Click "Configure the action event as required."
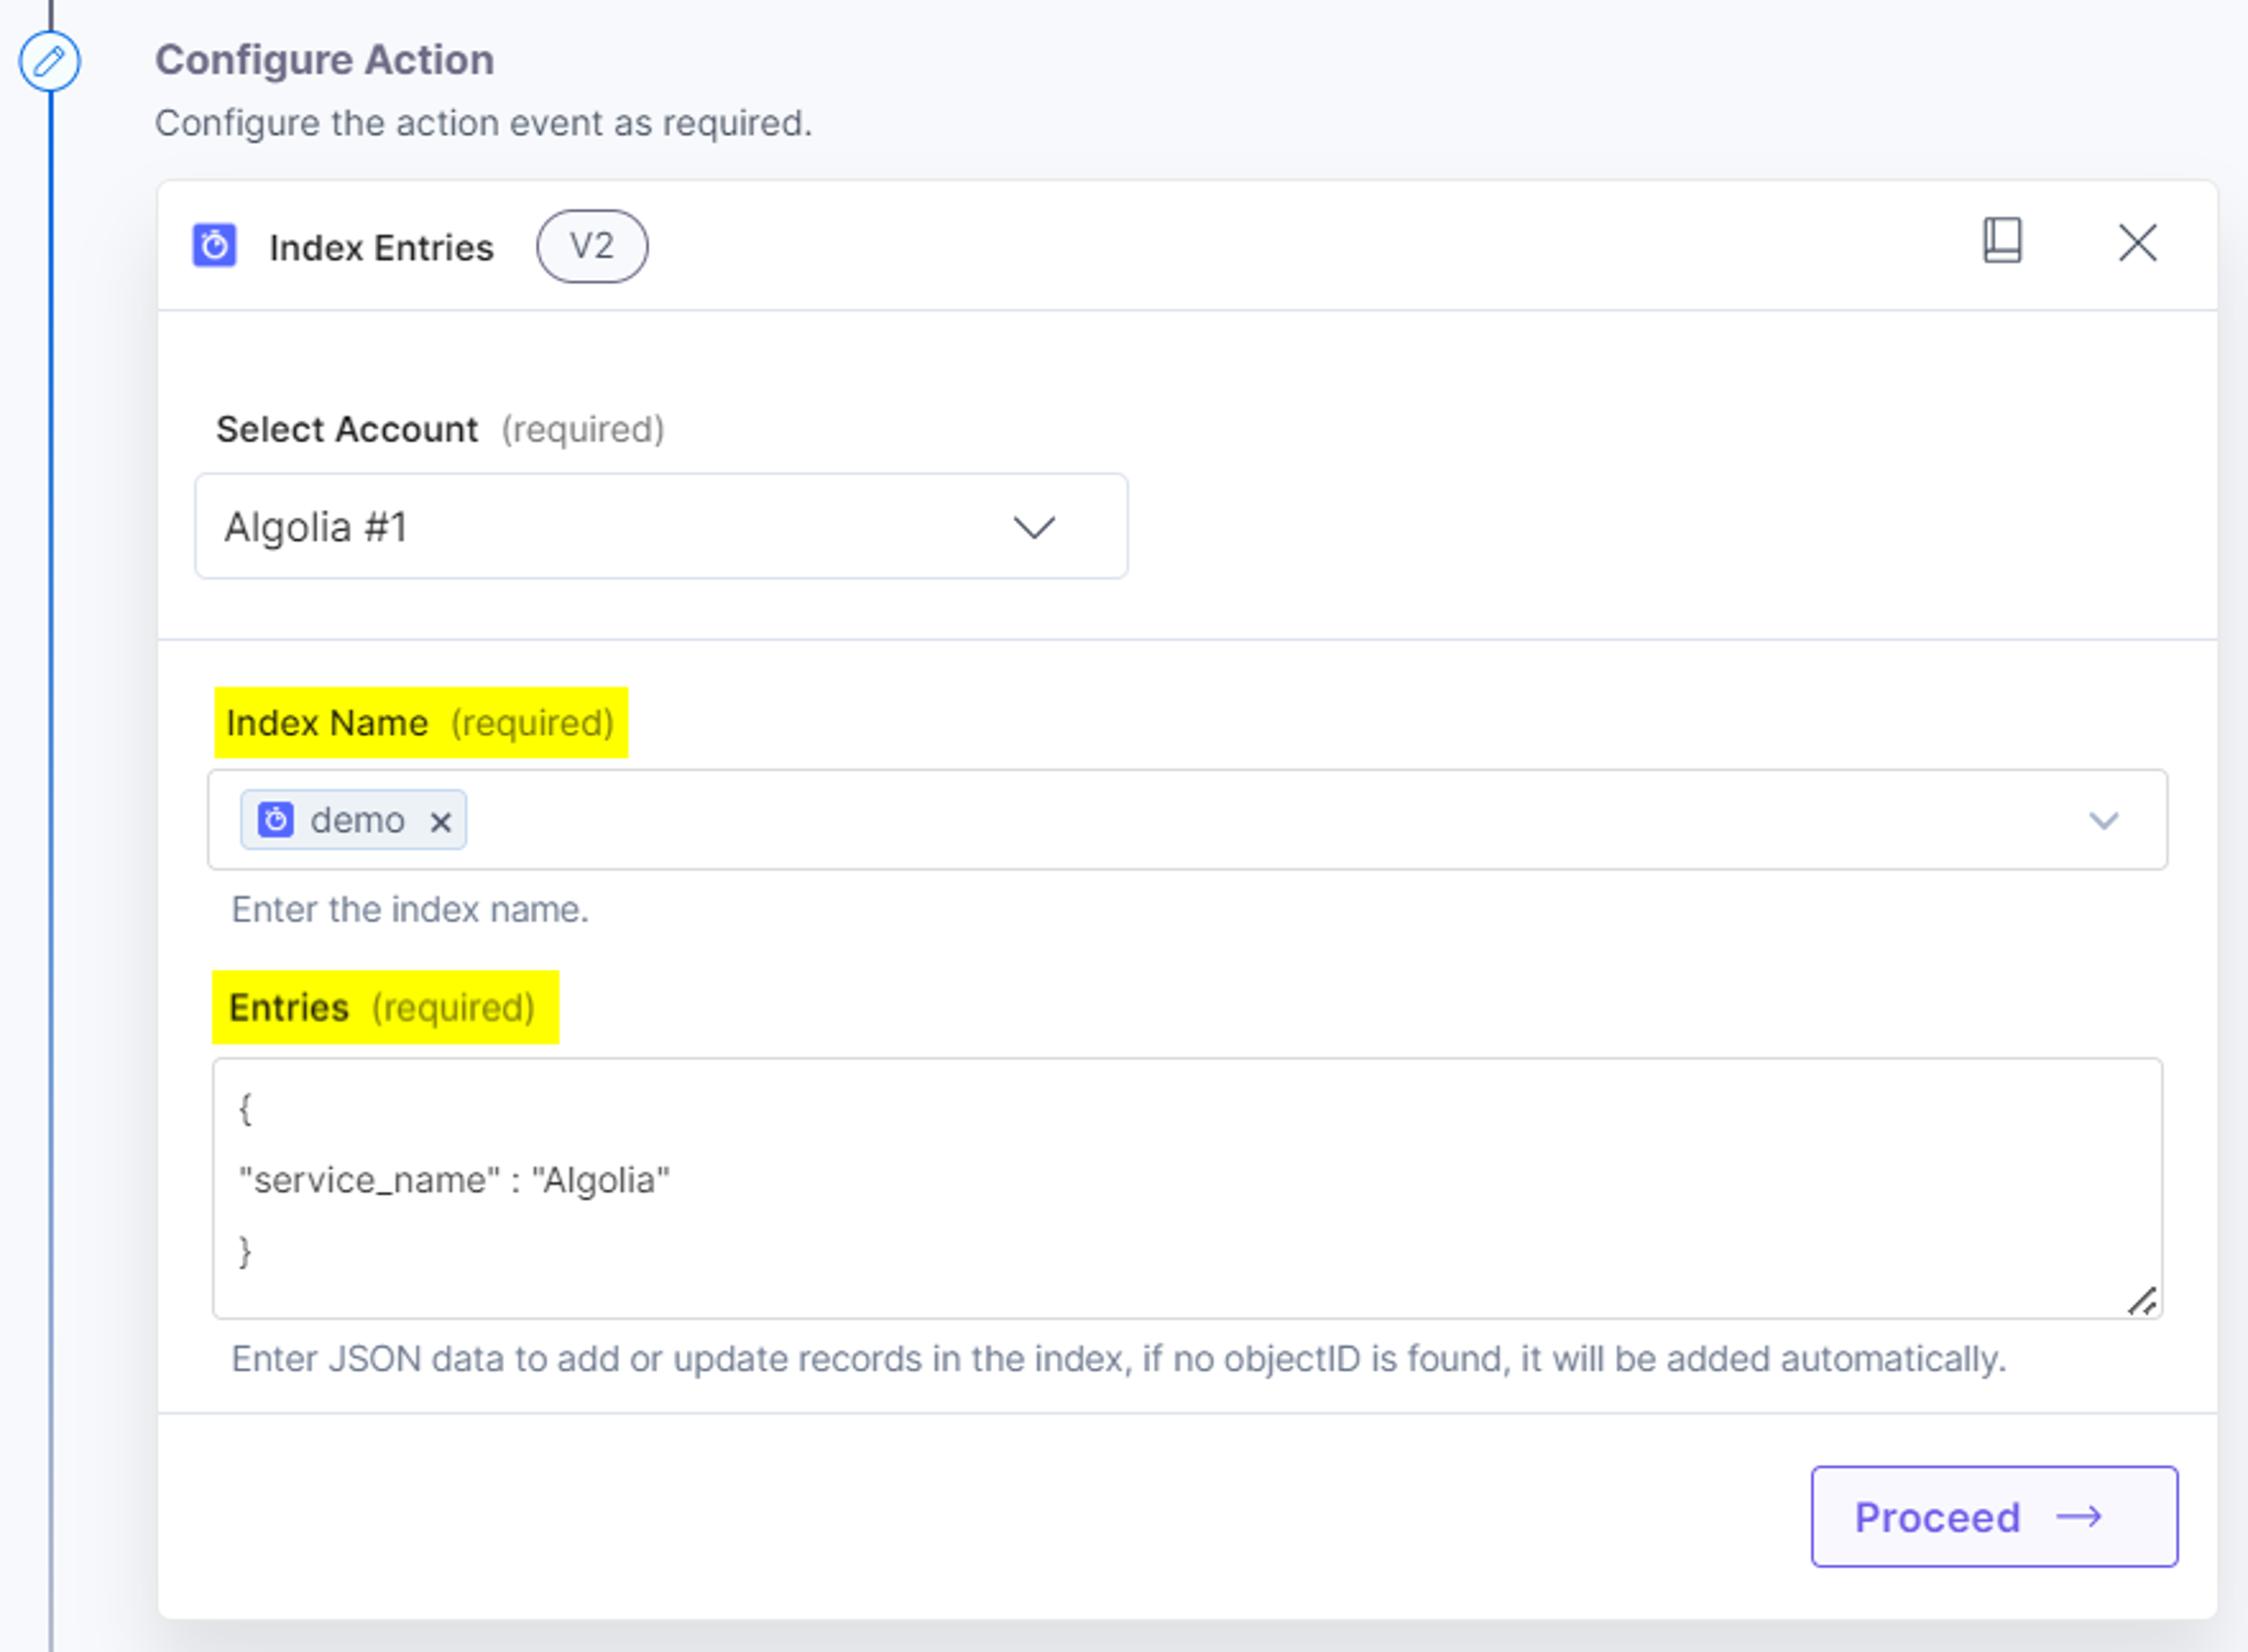This screenshot has width=2248, height=1652. pyautogui.click(x=483, y=123)
